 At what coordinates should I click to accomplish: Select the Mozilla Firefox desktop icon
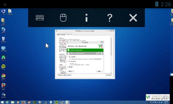point(3,86)
